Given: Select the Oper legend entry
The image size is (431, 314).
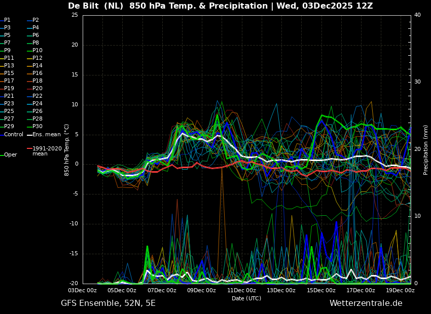Looking at the screenshot, I should tap(10, 155).
